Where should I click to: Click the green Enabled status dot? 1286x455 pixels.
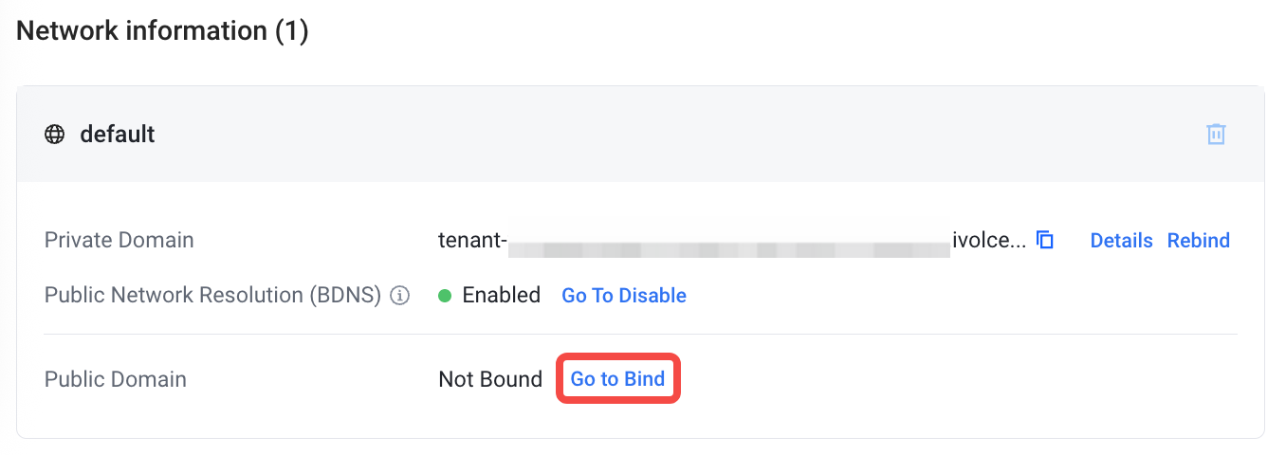(x=445, y=296)
